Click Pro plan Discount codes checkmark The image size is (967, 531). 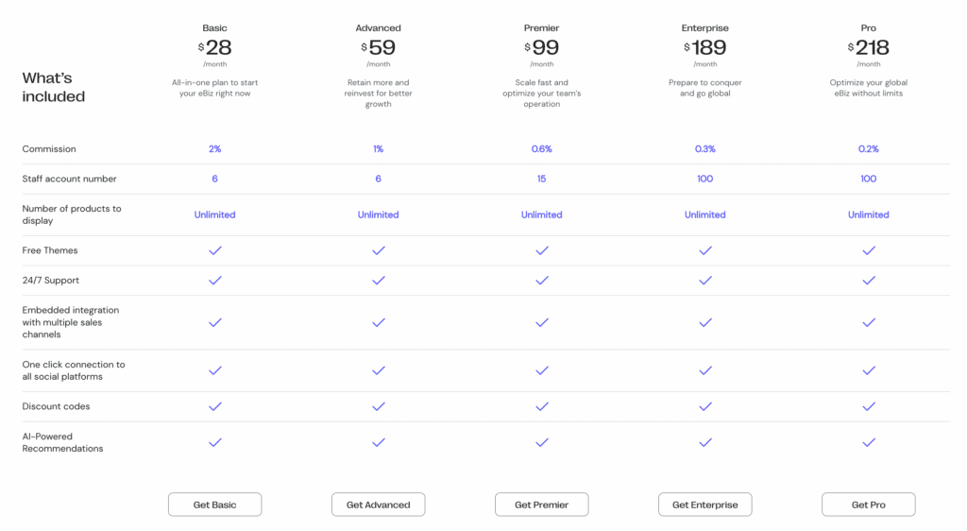(869, 406)
